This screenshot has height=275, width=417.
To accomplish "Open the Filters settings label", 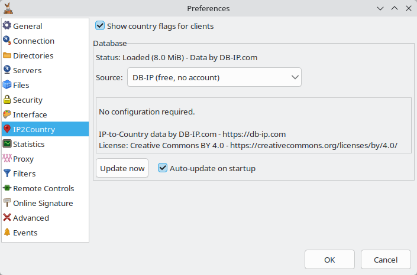I will tap(24, 173).
